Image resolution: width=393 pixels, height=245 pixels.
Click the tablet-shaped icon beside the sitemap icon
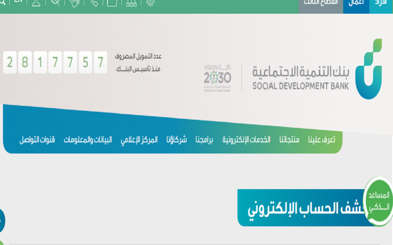point(112,3)
